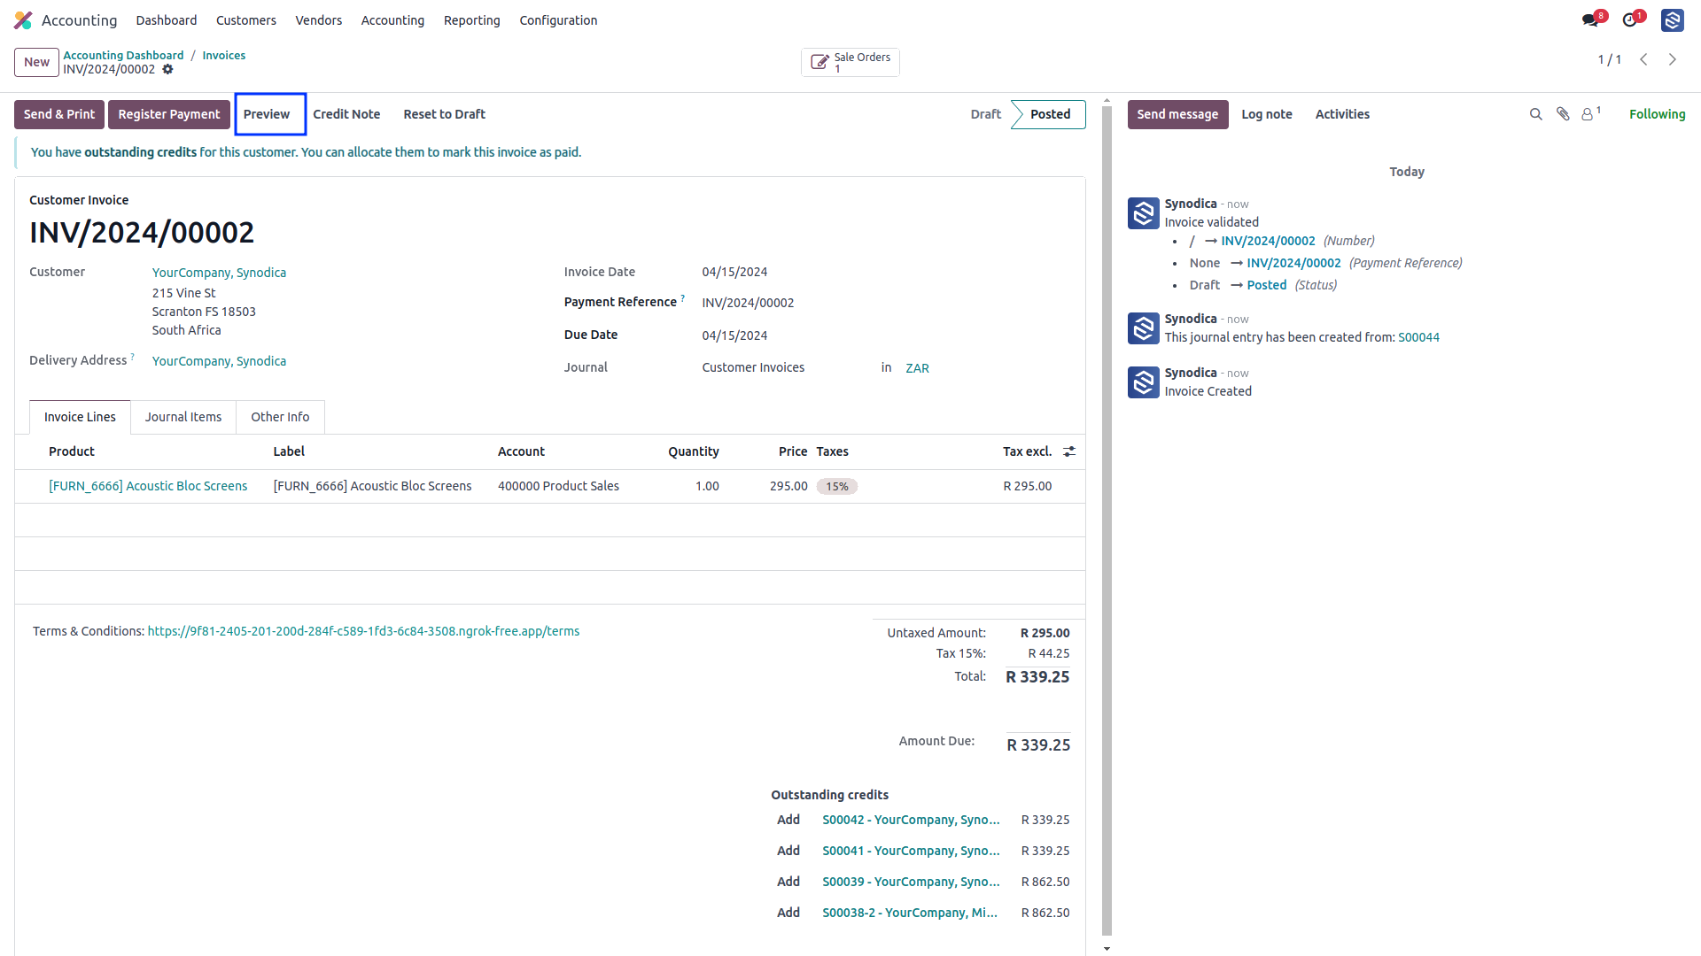Click the 15% tax tag
This screenshot has width=1701, height=956.
point(837,486)
